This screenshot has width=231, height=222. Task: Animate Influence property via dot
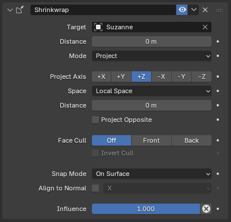(x=218, y=209)
